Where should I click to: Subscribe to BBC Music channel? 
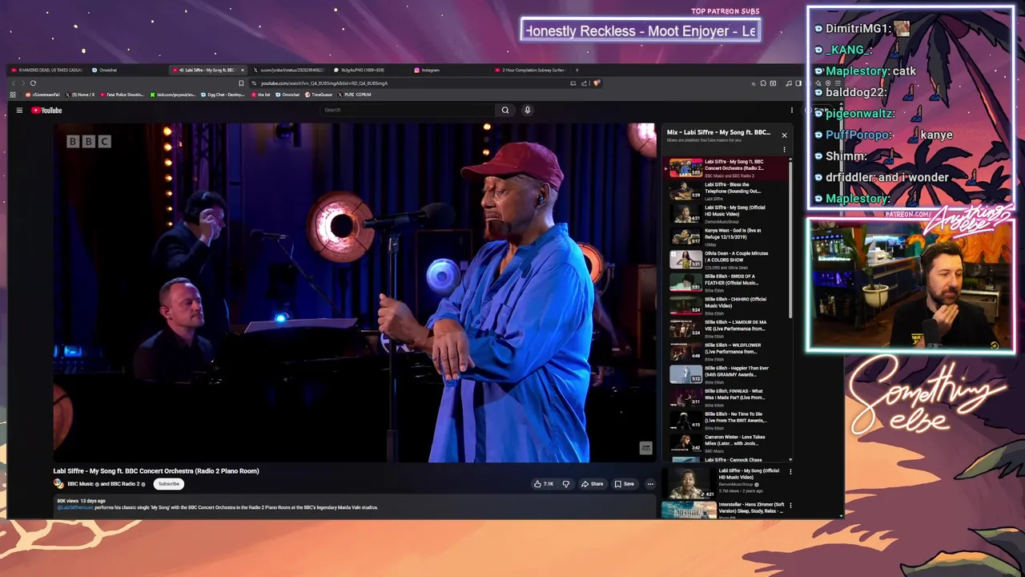point(169,484)
